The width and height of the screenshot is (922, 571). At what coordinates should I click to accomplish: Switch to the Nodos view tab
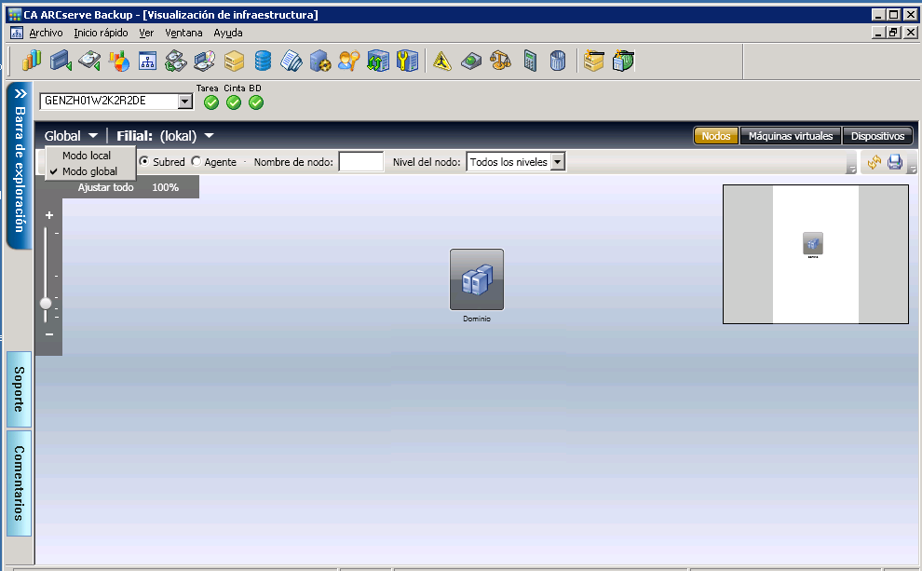(x=715, y=136)
